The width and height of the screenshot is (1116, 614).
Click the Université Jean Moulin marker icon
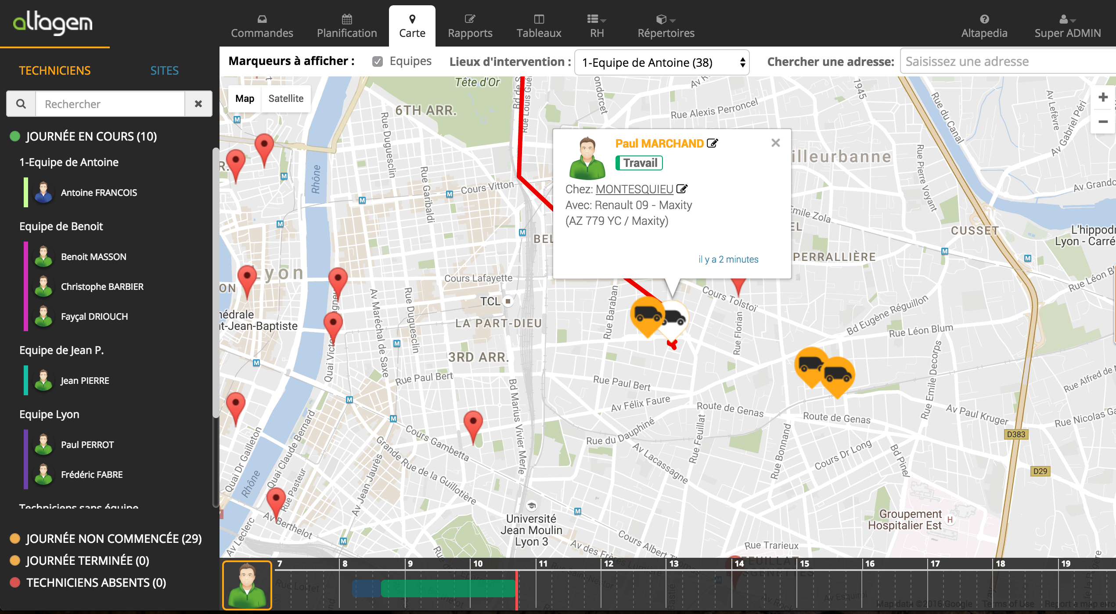532,506
